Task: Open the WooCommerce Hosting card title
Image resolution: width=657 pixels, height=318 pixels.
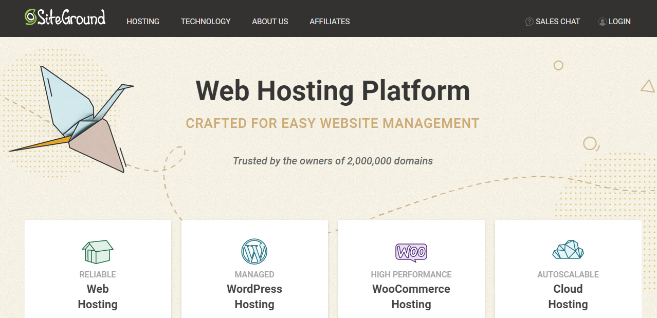Action: [x=411, y=296]
